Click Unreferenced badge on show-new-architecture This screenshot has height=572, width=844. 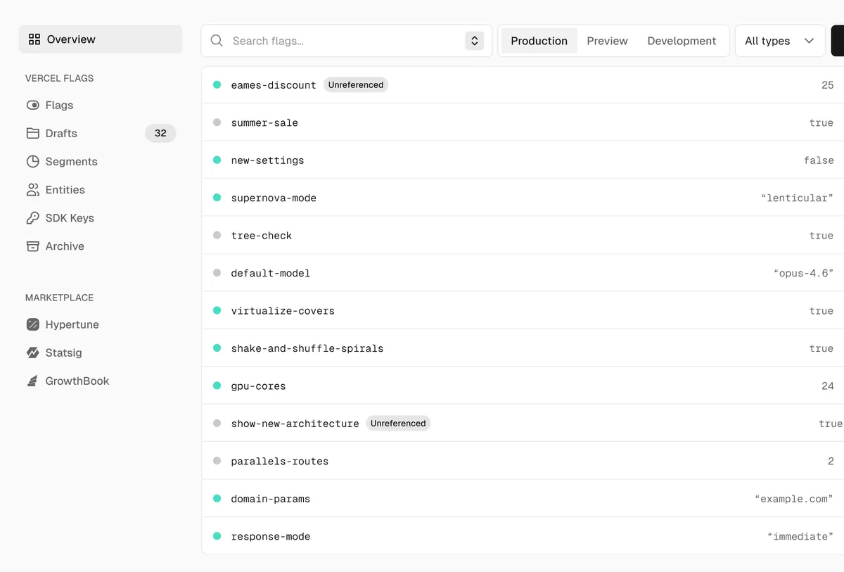pos(398,423)
